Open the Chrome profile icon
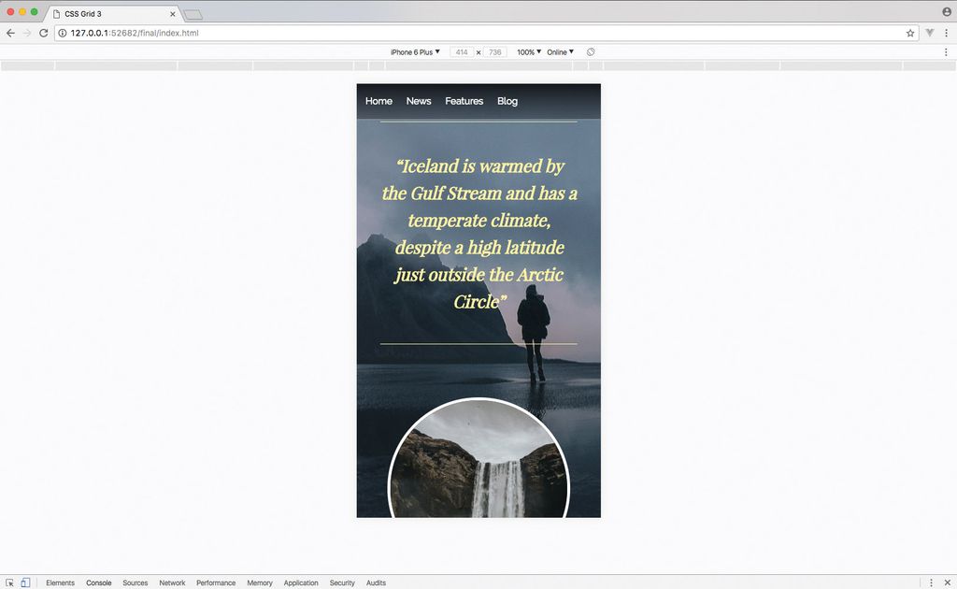Image resolution: width=957 pixels, height=589 pixels. 946,10
